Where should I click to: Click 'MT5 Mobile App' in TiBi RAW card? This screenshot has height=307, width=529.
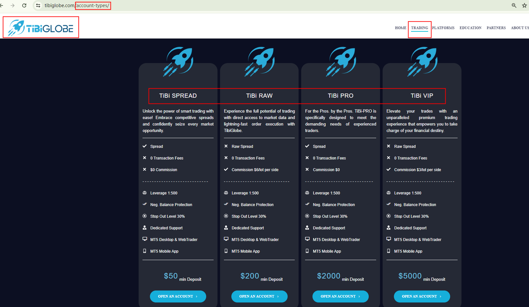246,251
